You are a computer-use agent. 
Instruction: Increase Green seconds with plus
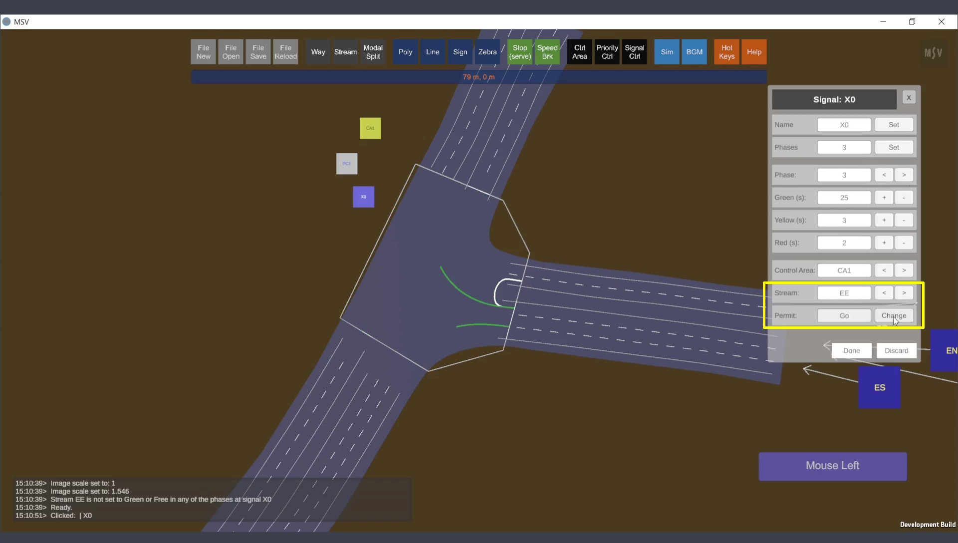(x=884, y=198)
